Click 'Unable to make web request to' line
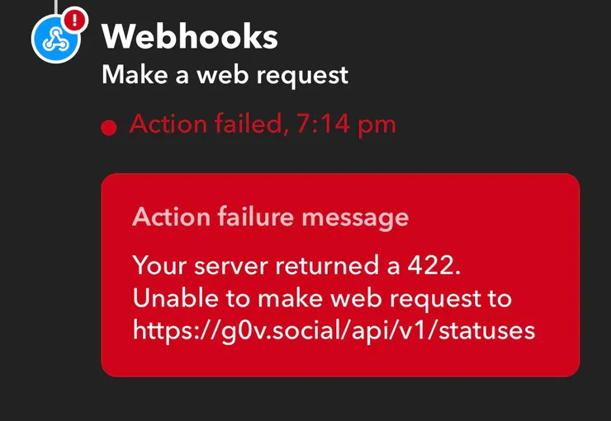Image resolution: width=611 pixels, height=421 pixels. pos(322,297)
